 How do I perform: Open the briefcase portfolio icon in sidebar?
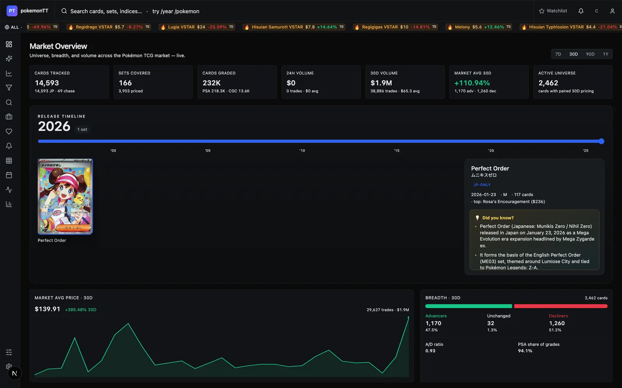tap(9, 117)
